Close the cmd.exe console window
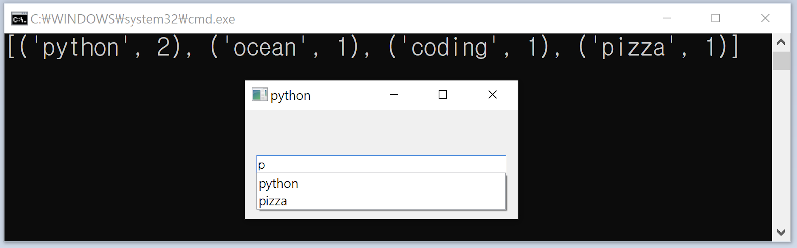 point(765,18)
